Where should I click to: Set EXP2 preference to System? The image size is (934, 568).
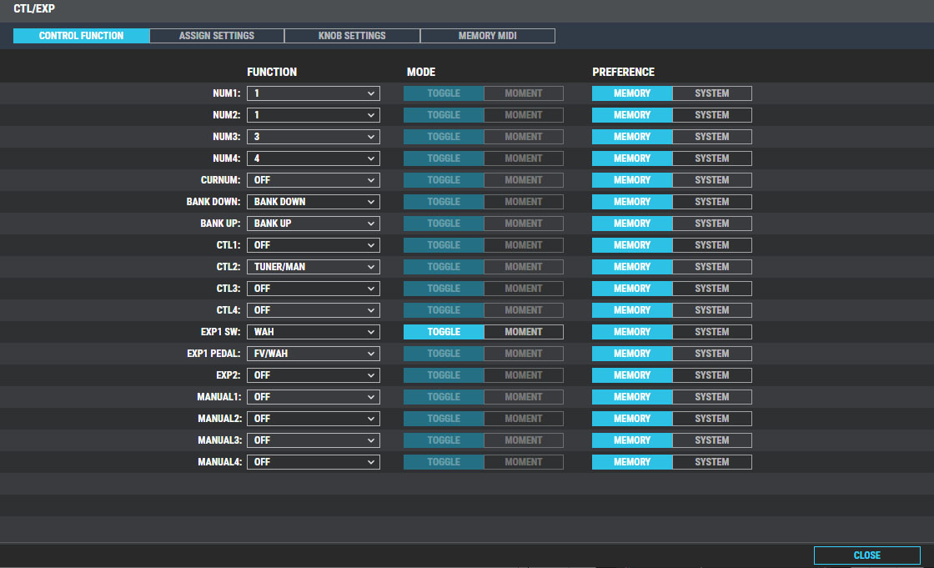click(x=712, y=375)
